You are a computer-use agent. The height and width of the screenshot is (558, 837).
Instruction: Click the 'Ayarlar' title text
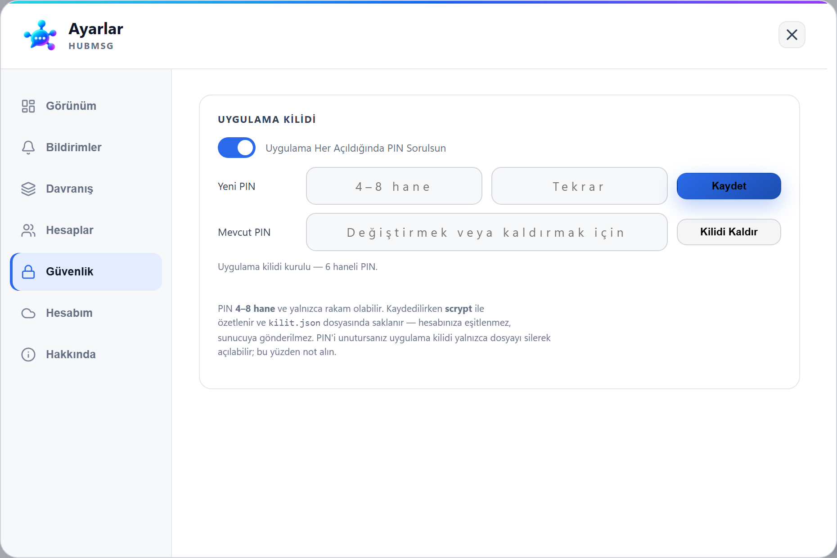pyautogui.click(x=96, y=29)
